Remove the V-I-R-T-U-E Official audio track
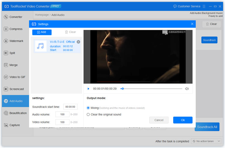225x148 pixels. (78, 42)
